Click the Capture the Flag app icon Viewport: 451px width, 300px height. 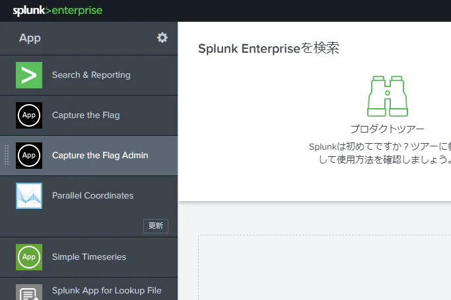pyautogui.click(x=29, y=115)
